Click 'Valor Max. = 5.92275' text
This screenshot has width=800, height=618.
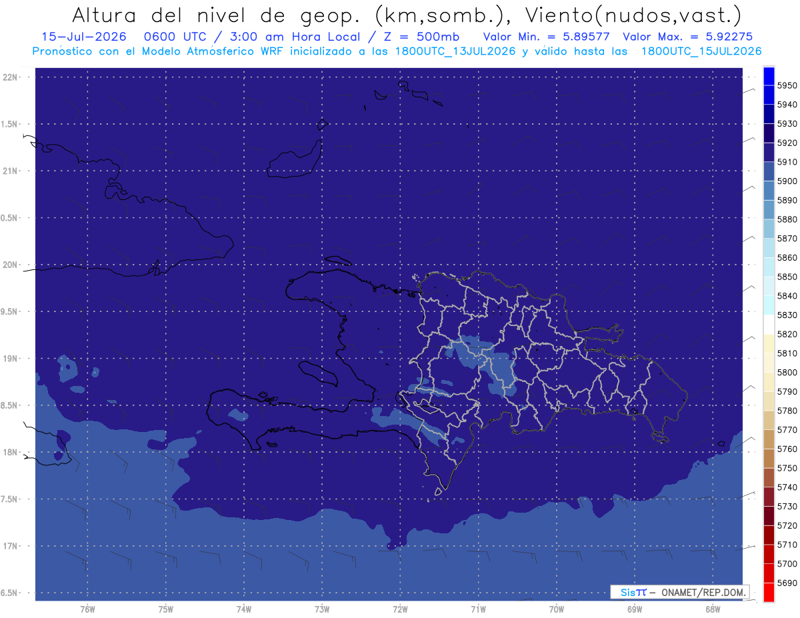(x=689, y=37)
